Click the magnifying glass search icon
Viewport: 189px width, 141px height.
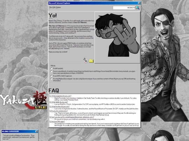(138, 8)
